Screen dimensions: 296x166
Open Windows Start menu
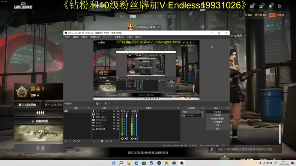(x=114, y=163)
